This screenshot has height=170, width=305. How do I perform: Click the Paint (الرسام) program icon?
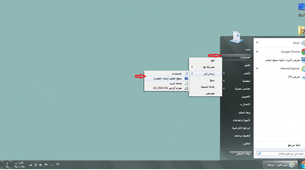303,43
